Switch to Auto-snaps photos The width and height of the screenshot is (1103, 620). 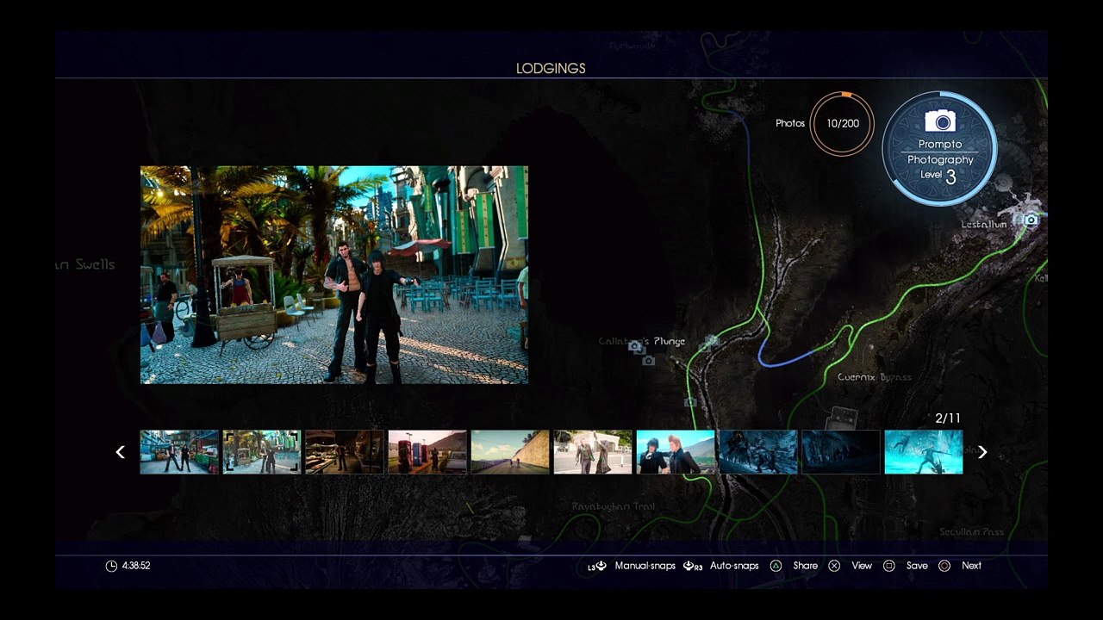734,566
